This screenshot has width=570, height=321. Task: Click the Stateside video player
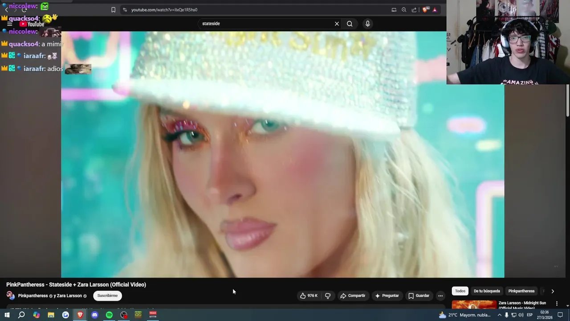point(283,154)
